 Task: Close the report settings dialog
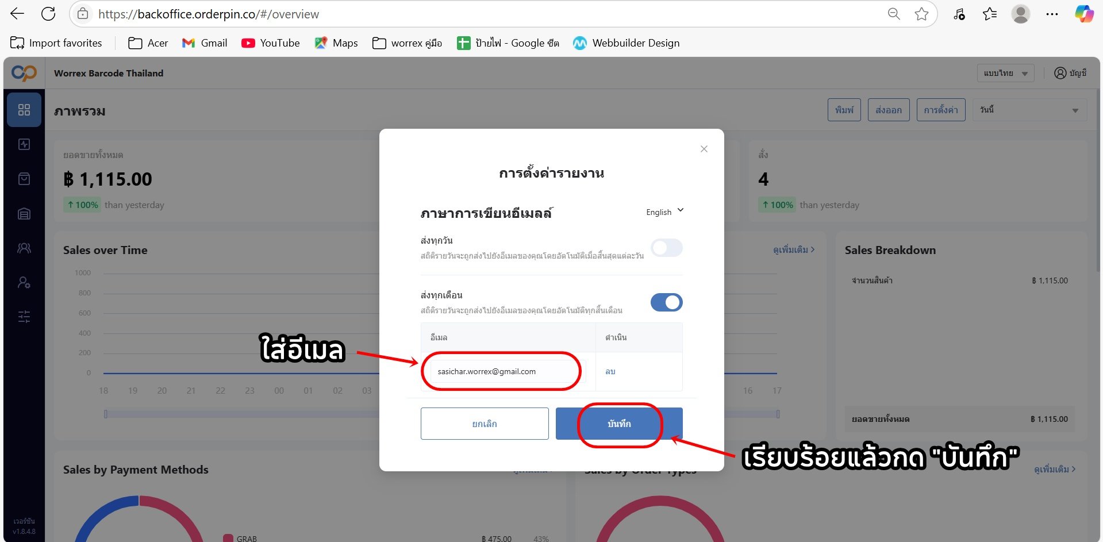[704, 149]
